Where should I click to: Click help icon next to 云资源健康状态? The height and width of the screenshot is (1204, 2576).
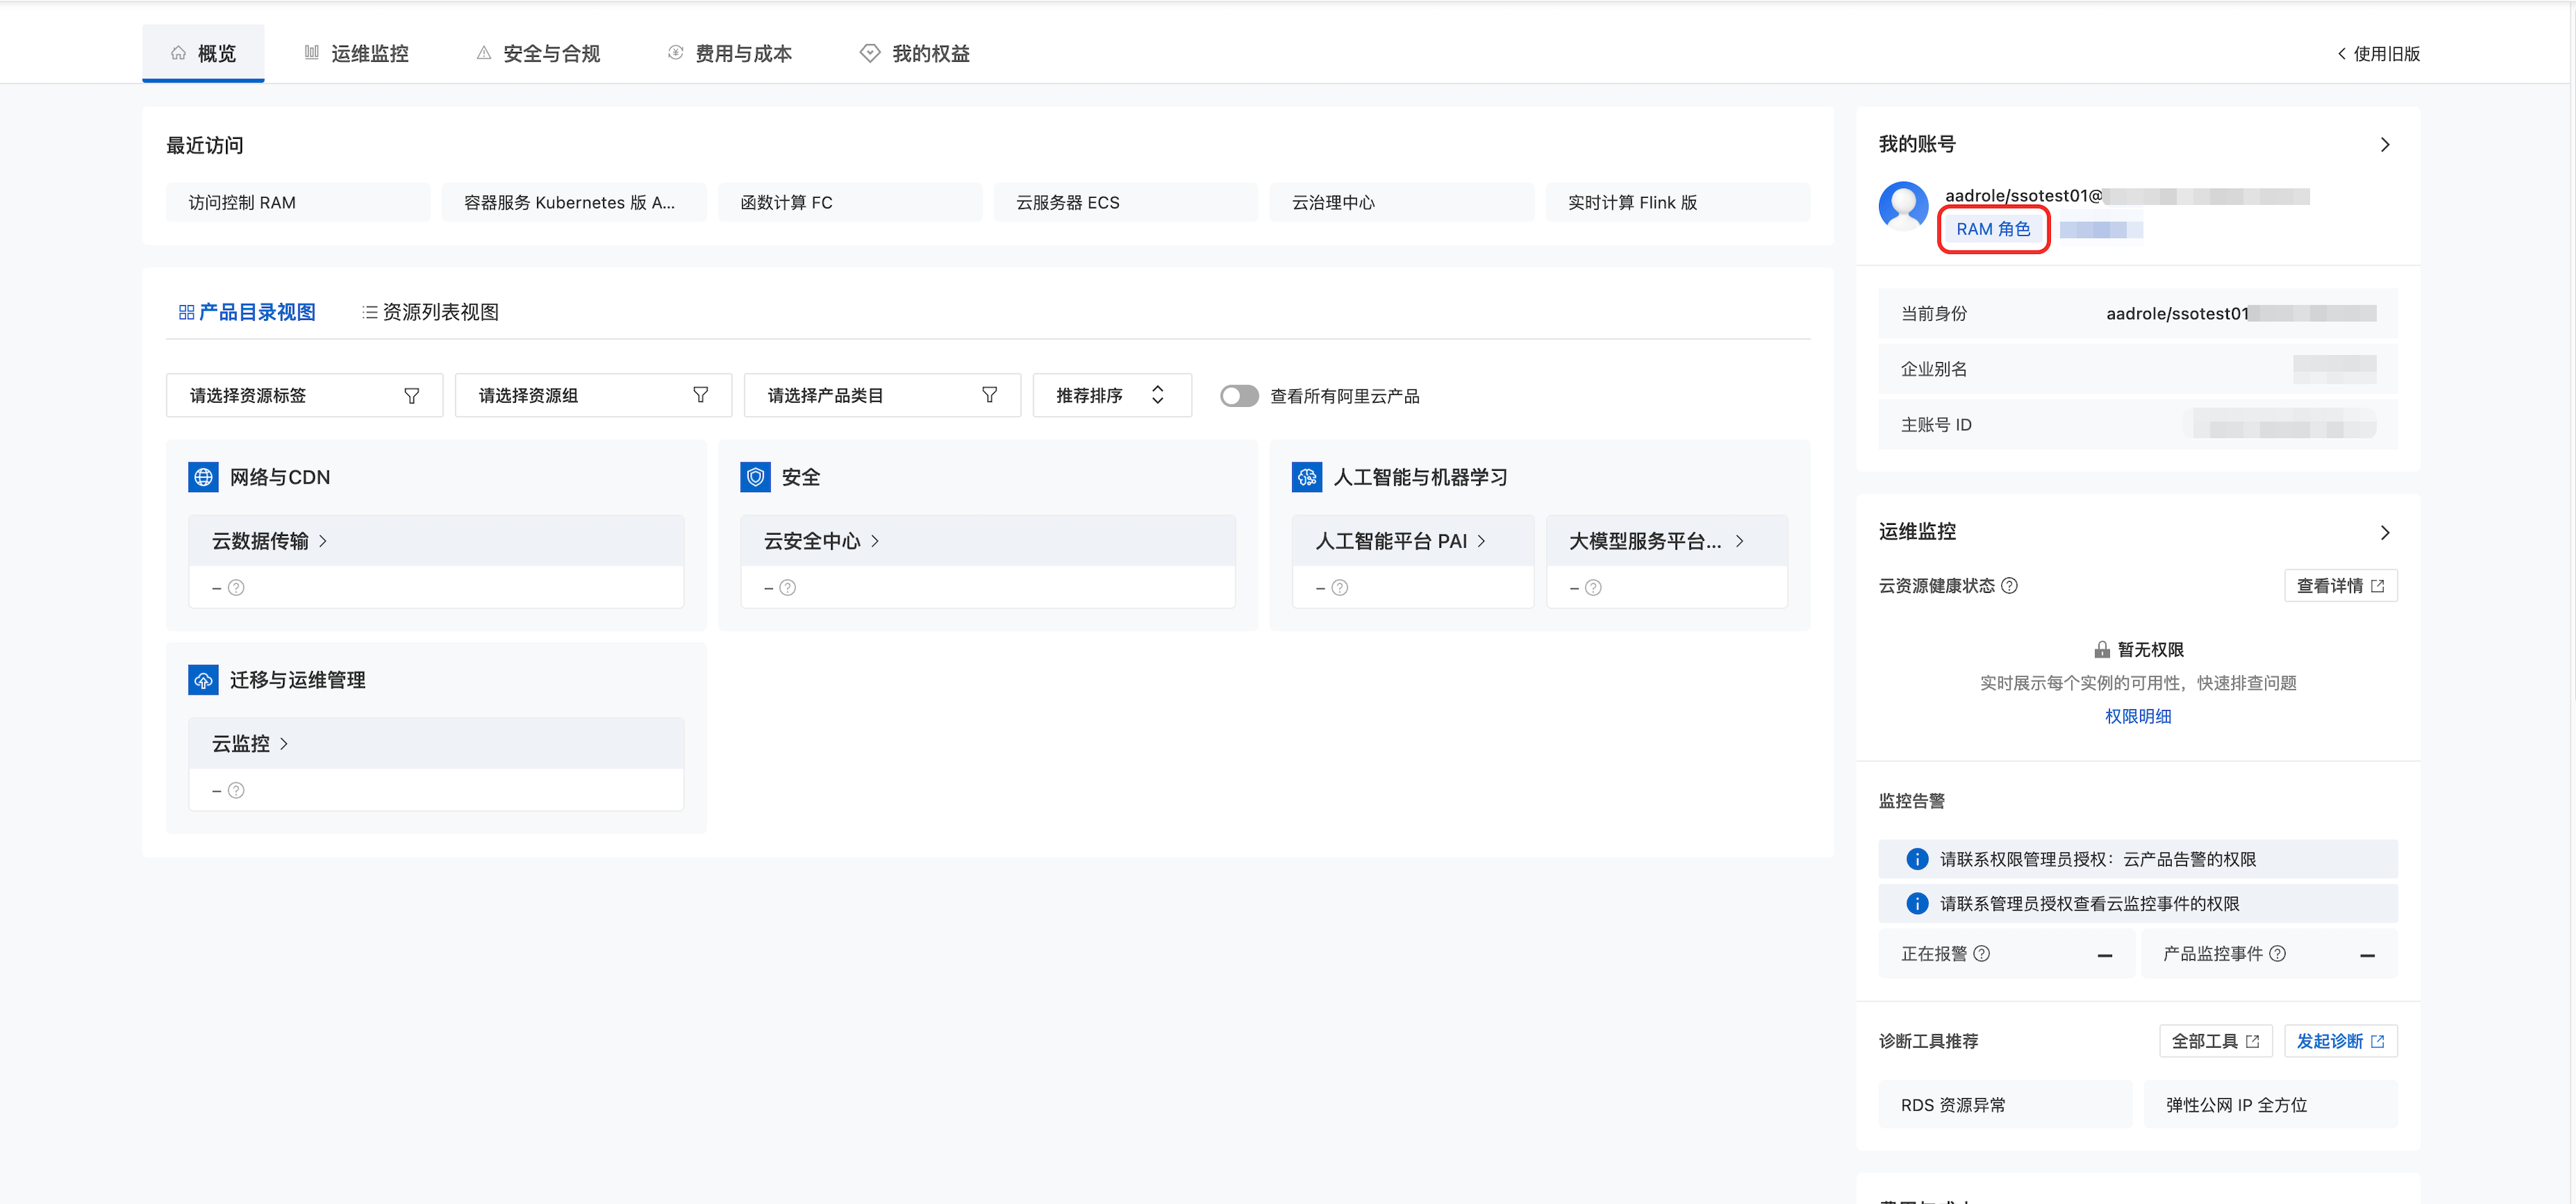pyautogui.click(x=2009, y=586)
